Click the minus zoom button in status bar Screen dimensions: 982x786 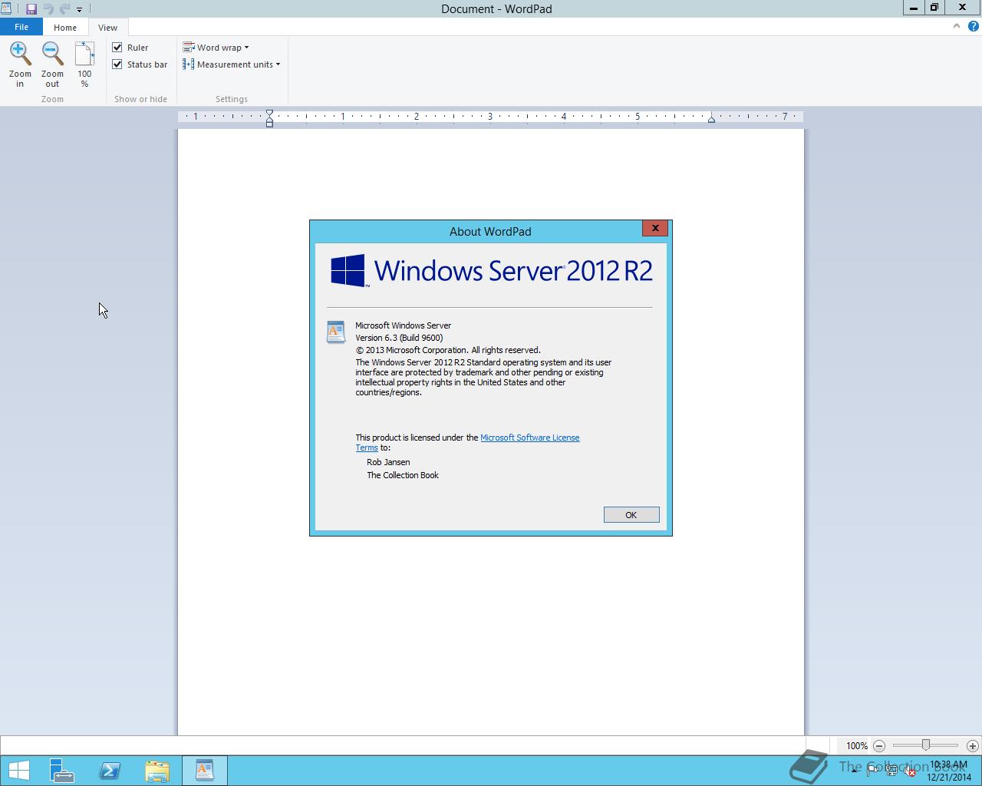tap(879, 746)
